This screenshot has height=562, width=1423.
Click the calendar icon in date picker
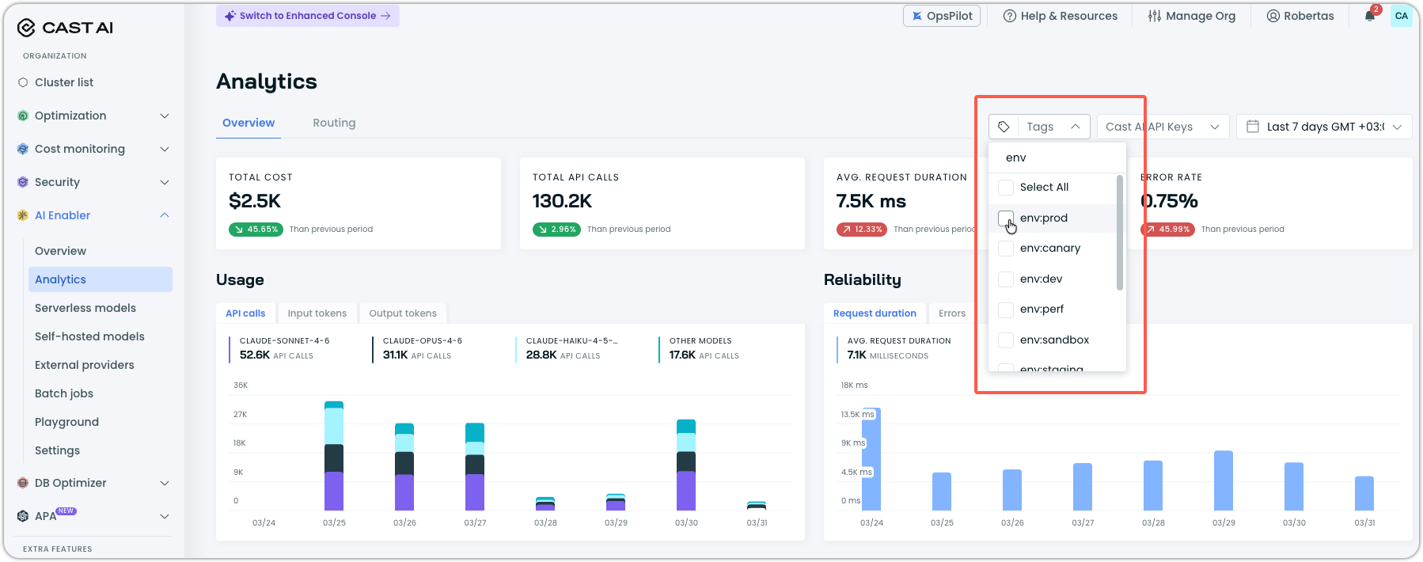point(1253,126)
